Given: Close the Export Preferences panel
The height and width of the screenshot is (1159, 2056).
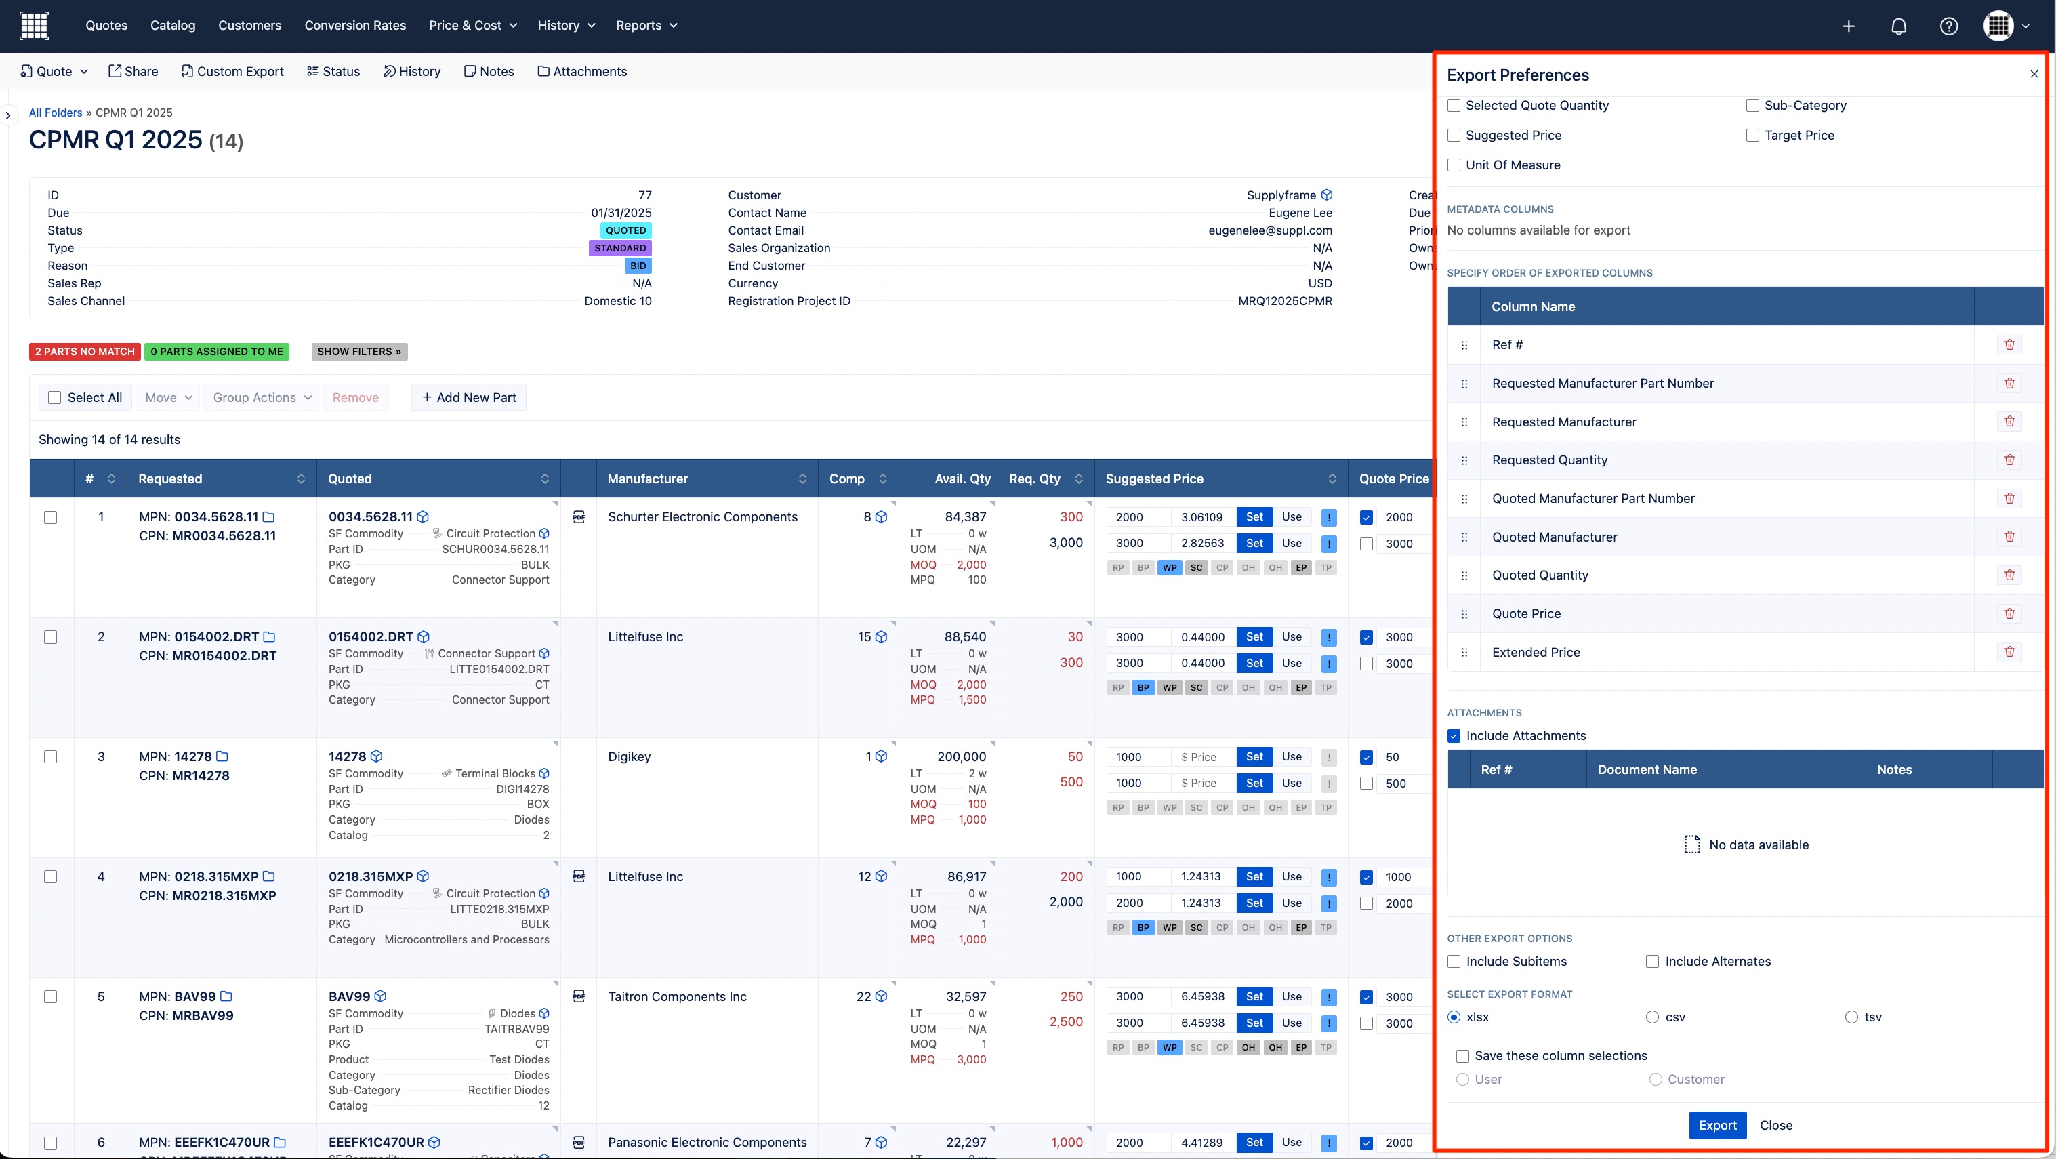Looking at the screenshot, I should coord(2034,75).
